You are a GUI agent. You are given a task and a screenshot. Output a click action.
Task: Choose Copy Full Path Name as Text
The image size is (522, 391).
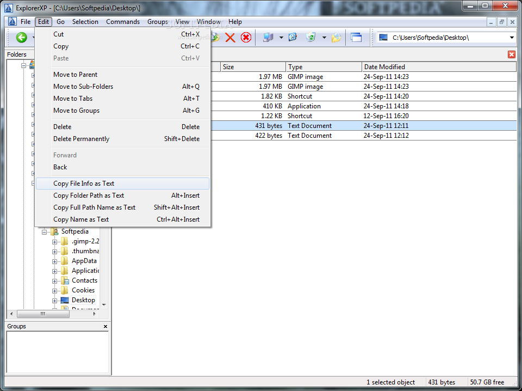[123, 207]
